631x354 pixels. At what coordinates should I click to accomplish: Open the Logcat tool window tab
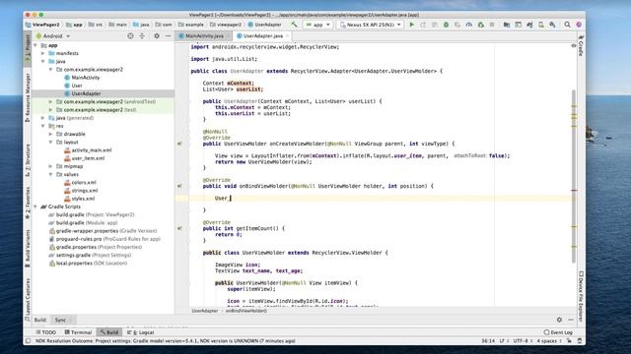tap(141, 332)
